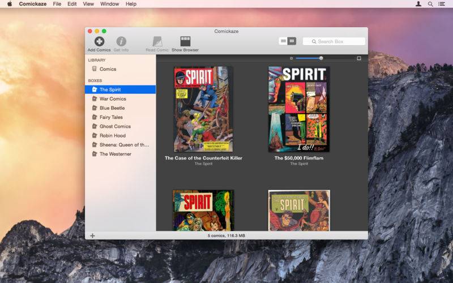Click the small thumbnail size icon
This screenshot has width=453, height=283.
pos(292,58)
